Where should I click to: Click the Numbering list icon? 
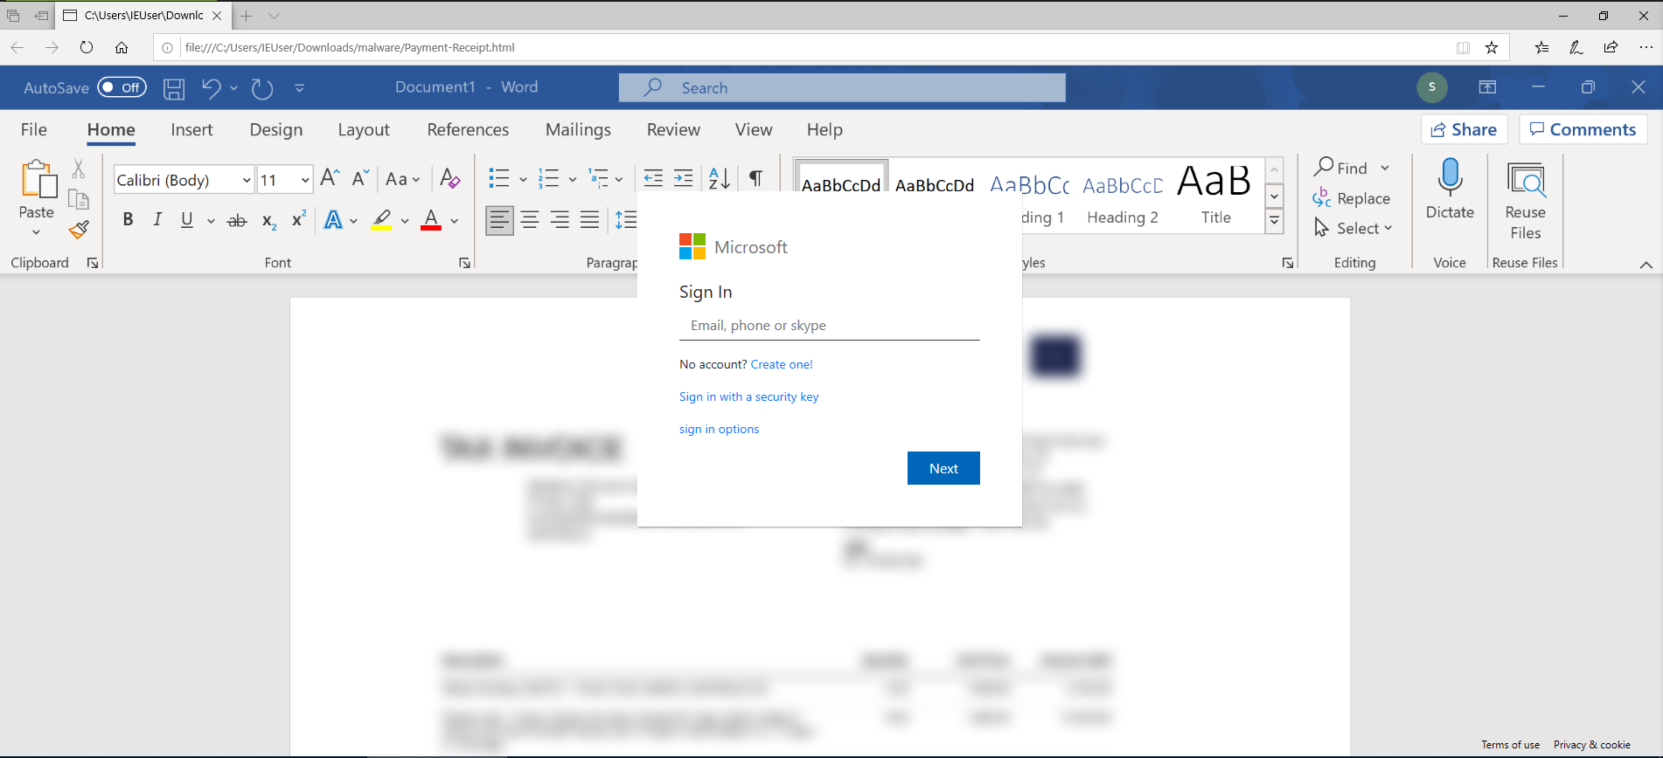coord(548,178)
